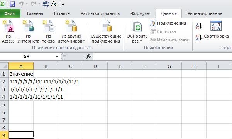232x139 pixels.
Task: Select column D header
Action: (95, 66)
